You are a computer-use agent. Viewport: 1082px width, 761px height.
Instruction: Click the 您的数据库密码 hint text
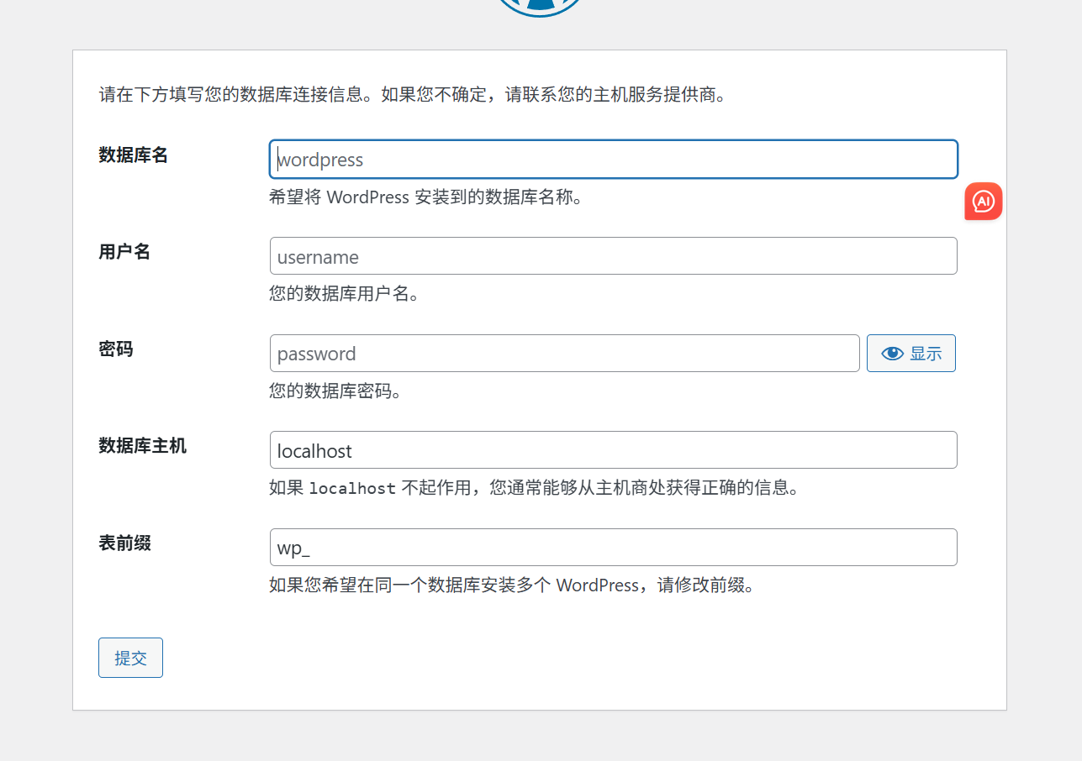335,391
